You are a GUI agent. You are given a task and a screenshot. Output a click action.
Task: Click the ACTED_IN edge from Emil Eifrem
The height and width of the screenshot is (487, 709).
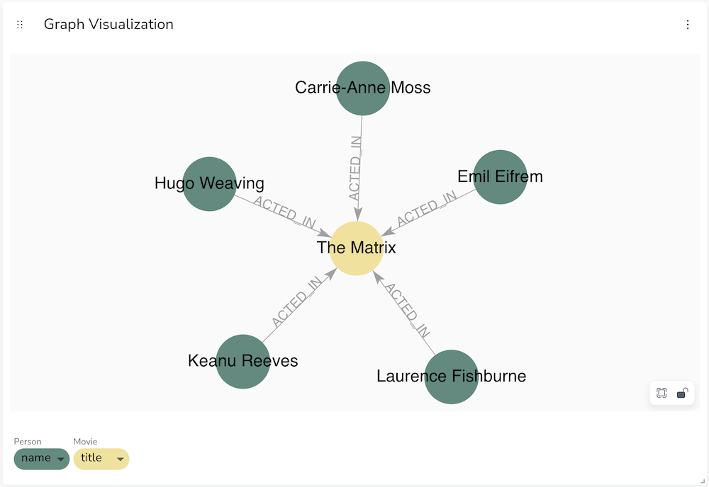pyautogui.click(x=427, y=208)
